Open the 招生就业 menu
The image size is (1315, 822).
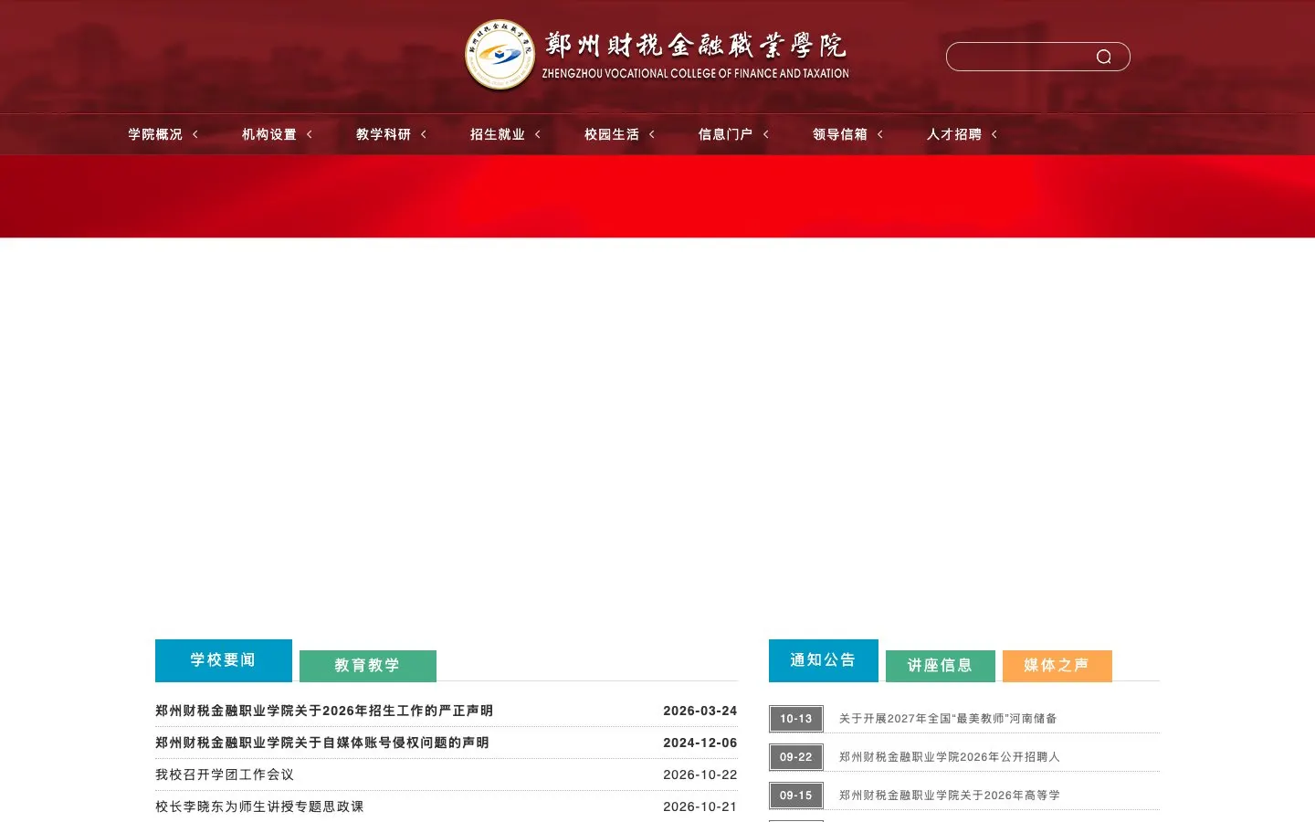click(x=498, y=134)
